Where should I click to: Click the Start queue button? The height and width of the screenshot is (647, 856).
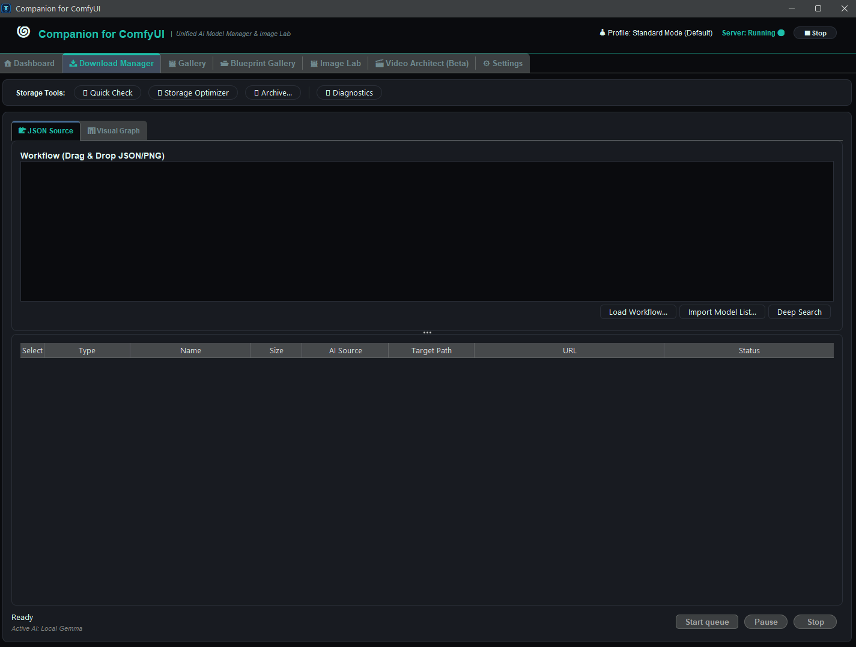click(x=707, y=622)
